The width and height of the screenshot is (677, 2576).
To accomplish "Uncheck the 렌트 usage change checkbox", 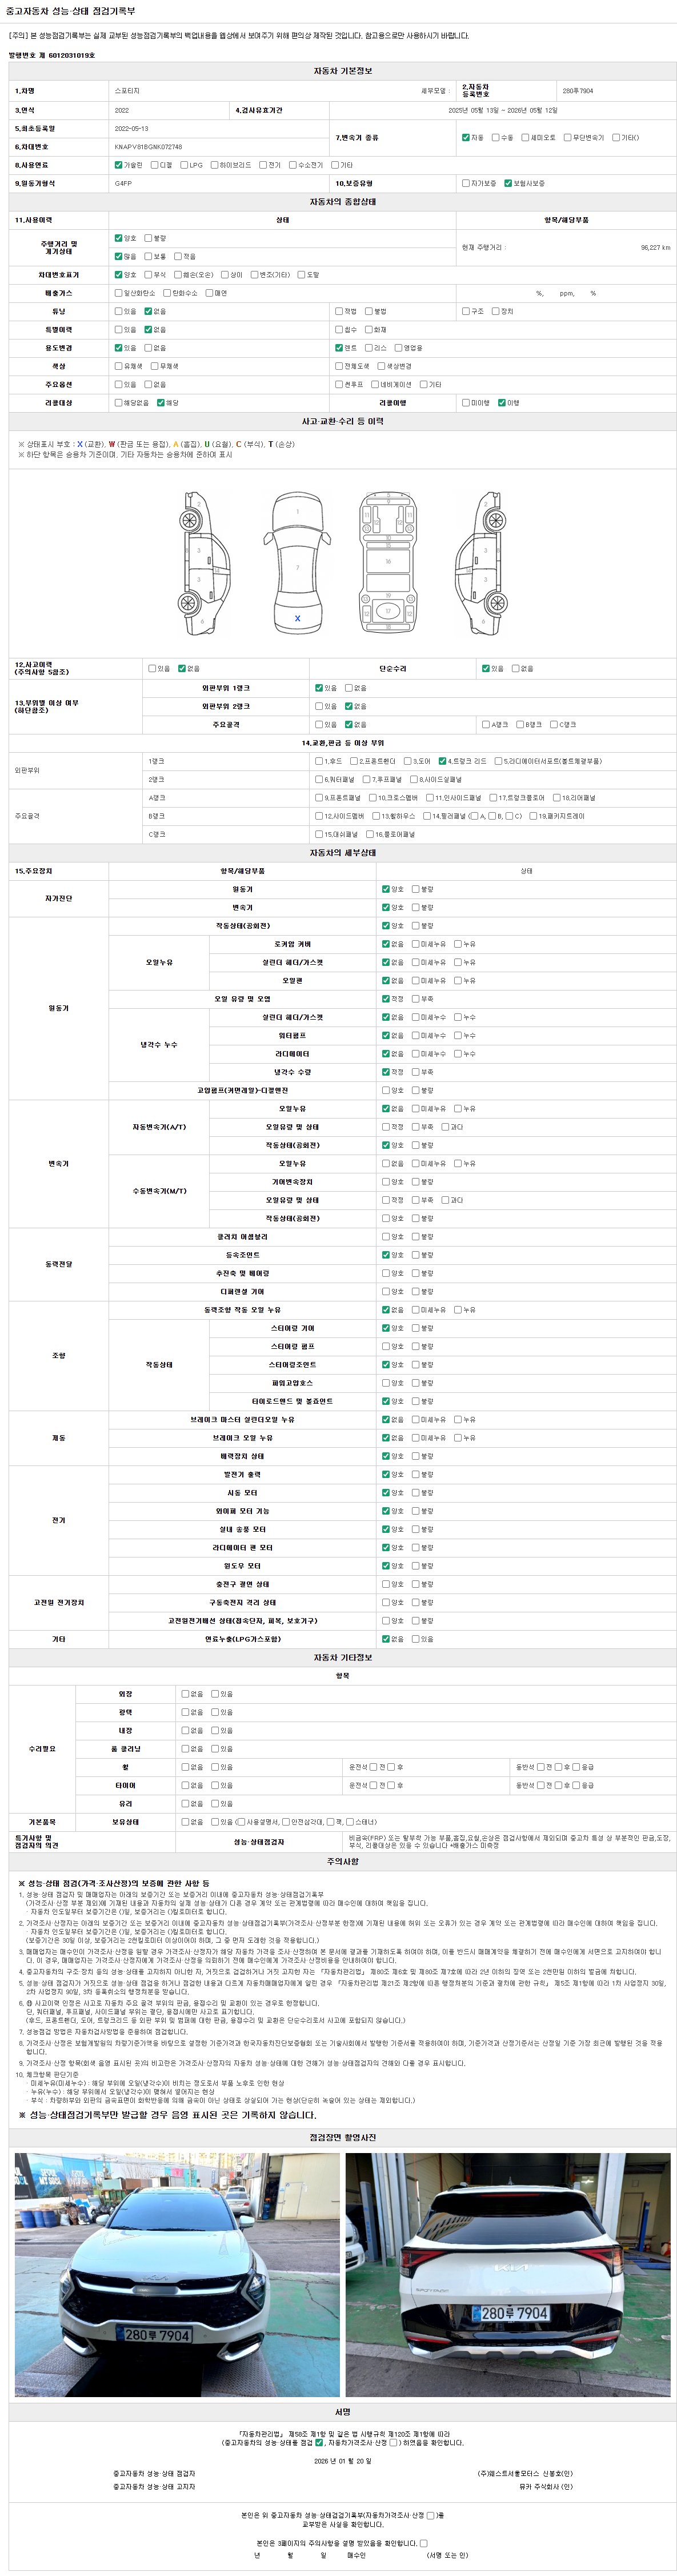I will [x=339, y=347].
